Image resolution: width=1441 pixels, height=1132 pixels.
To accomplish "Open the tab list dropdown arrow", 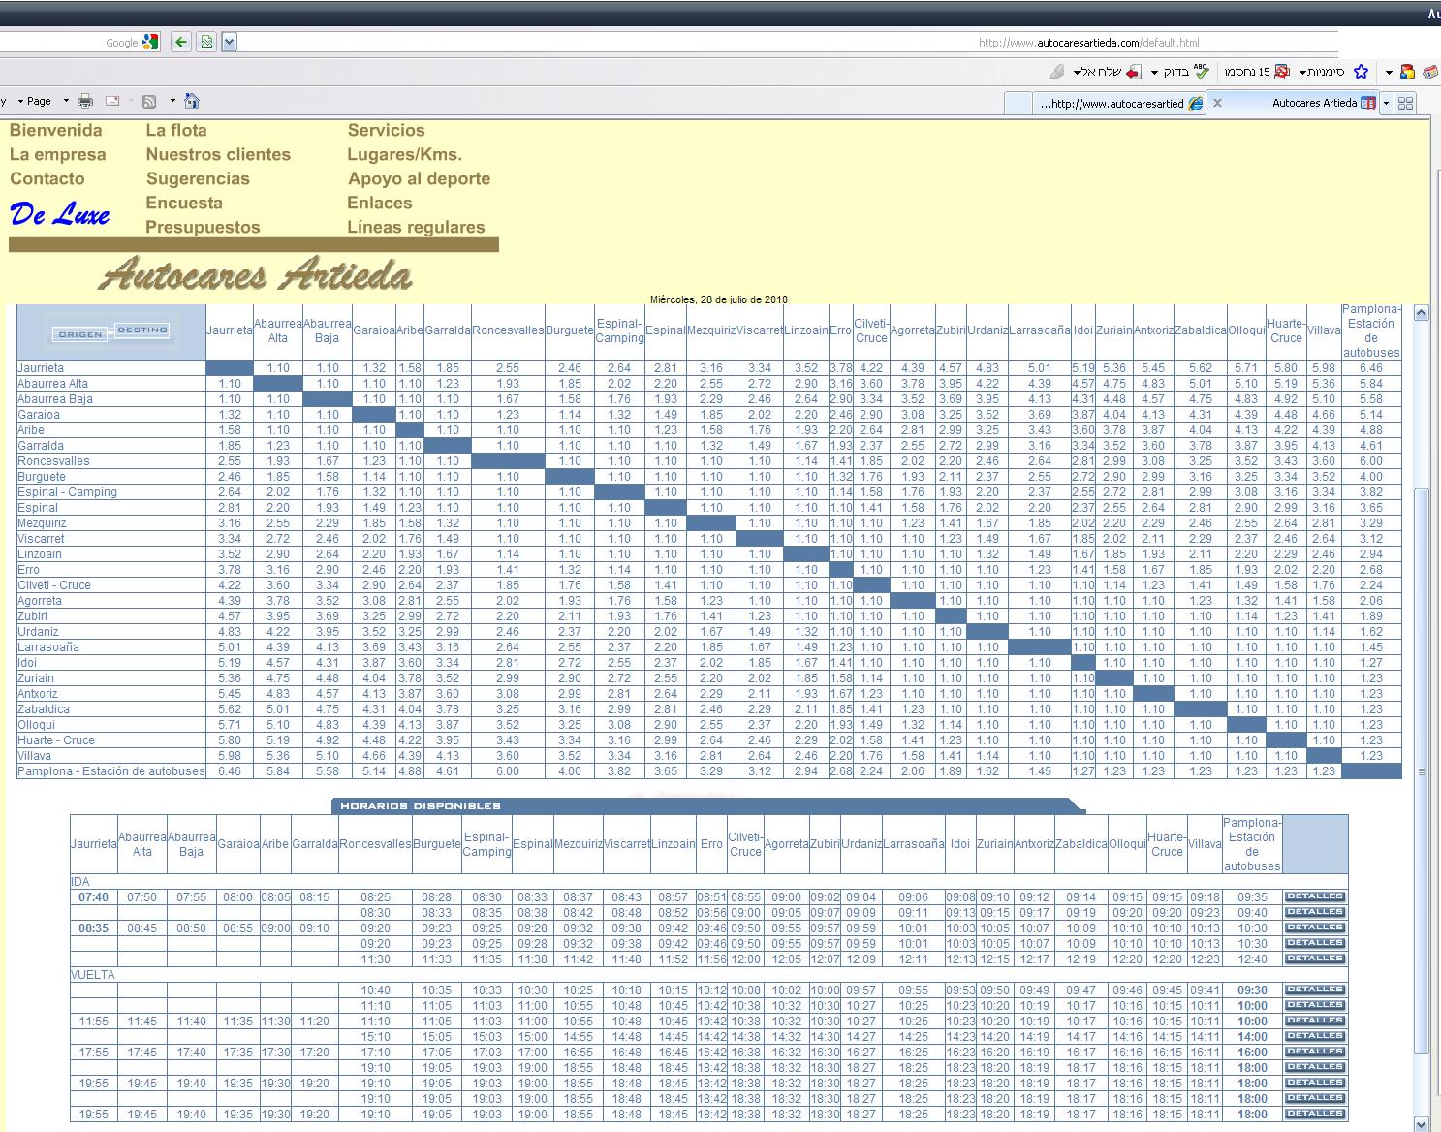I will (x=1386, y=103).
